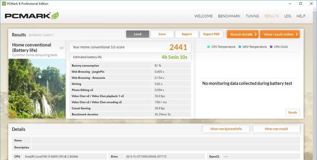Click the Video Chat playback 1 v2 row
Image resolution: width=317 pixels, height=160 pixels.
click(x=130, y=96)
